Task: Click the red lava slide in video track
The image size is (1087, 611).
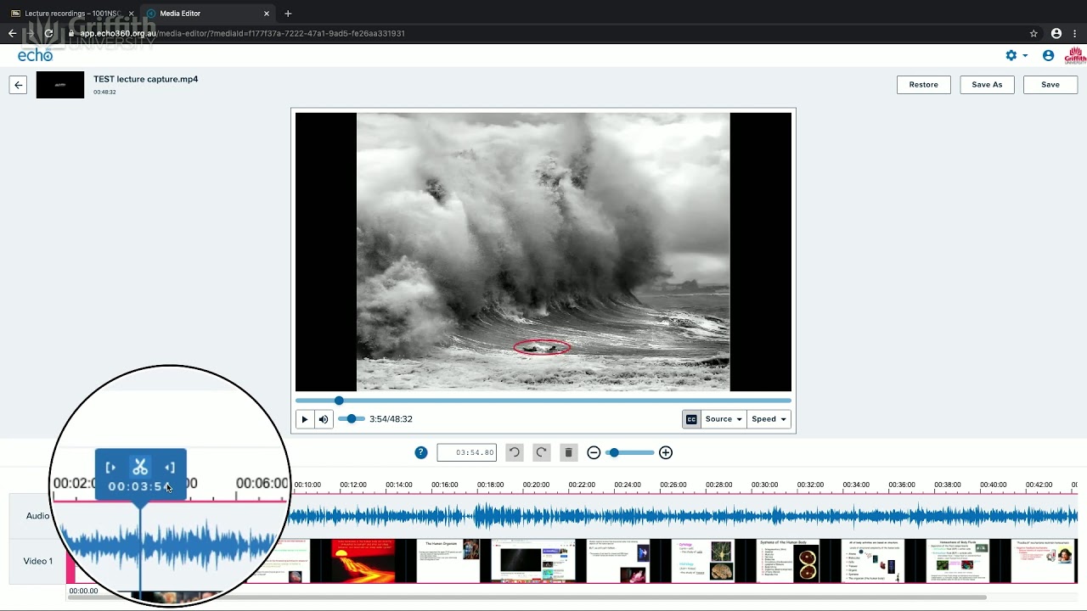Action: pos(363,561)
